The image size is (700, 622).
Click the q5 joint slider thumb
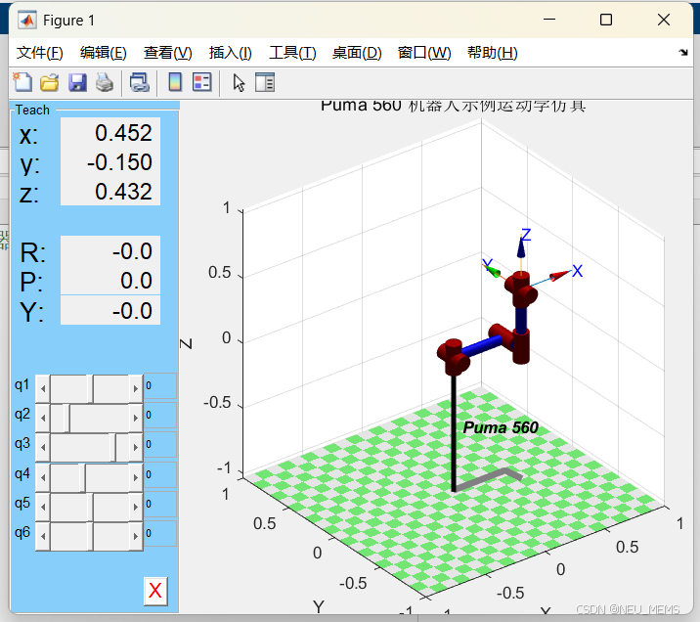tap(90, 507)
